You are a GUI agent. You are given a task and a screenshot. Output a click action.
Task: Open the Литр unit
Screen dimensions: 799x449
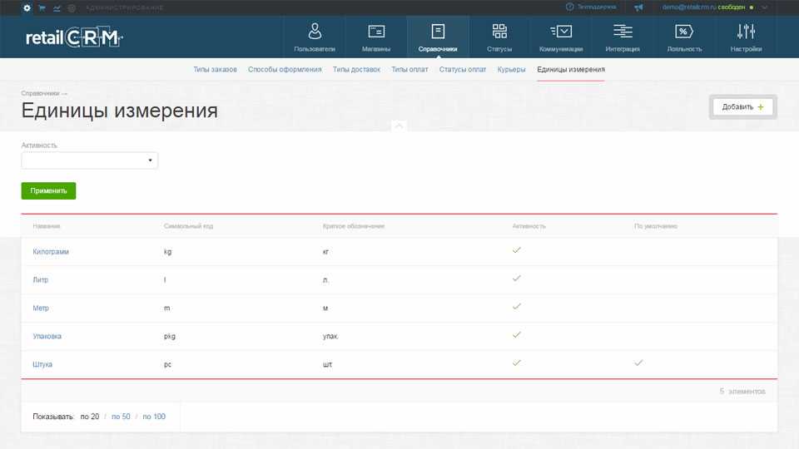tap(40, 279)
